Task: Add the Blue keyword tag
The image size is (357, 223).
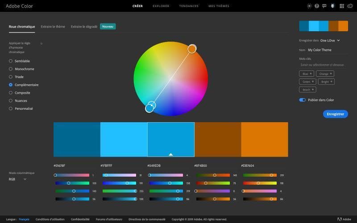Action: click(307, 74)
